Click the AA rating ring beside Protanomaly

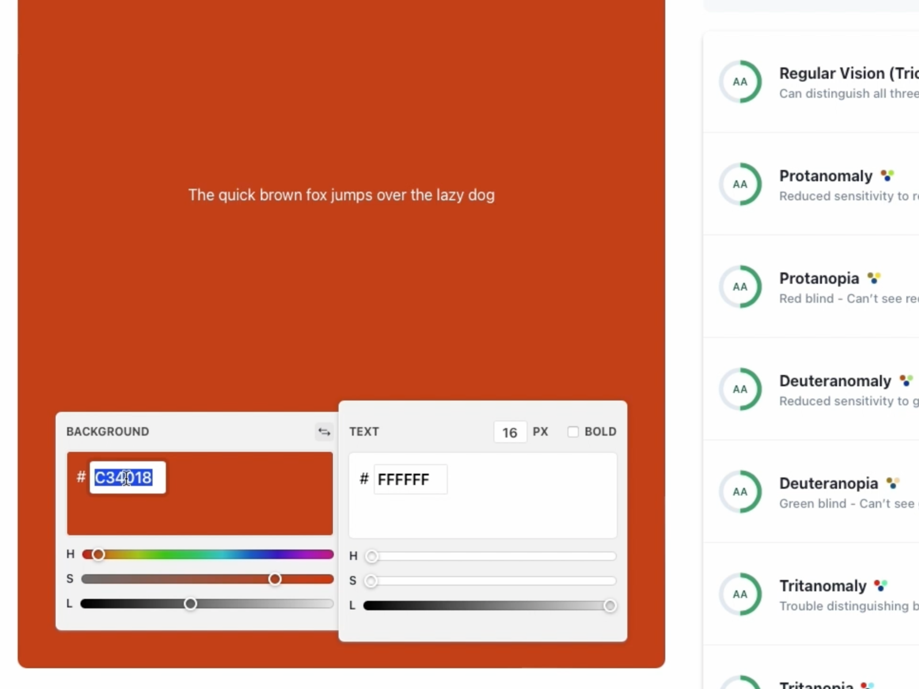(x=740, y=184)
